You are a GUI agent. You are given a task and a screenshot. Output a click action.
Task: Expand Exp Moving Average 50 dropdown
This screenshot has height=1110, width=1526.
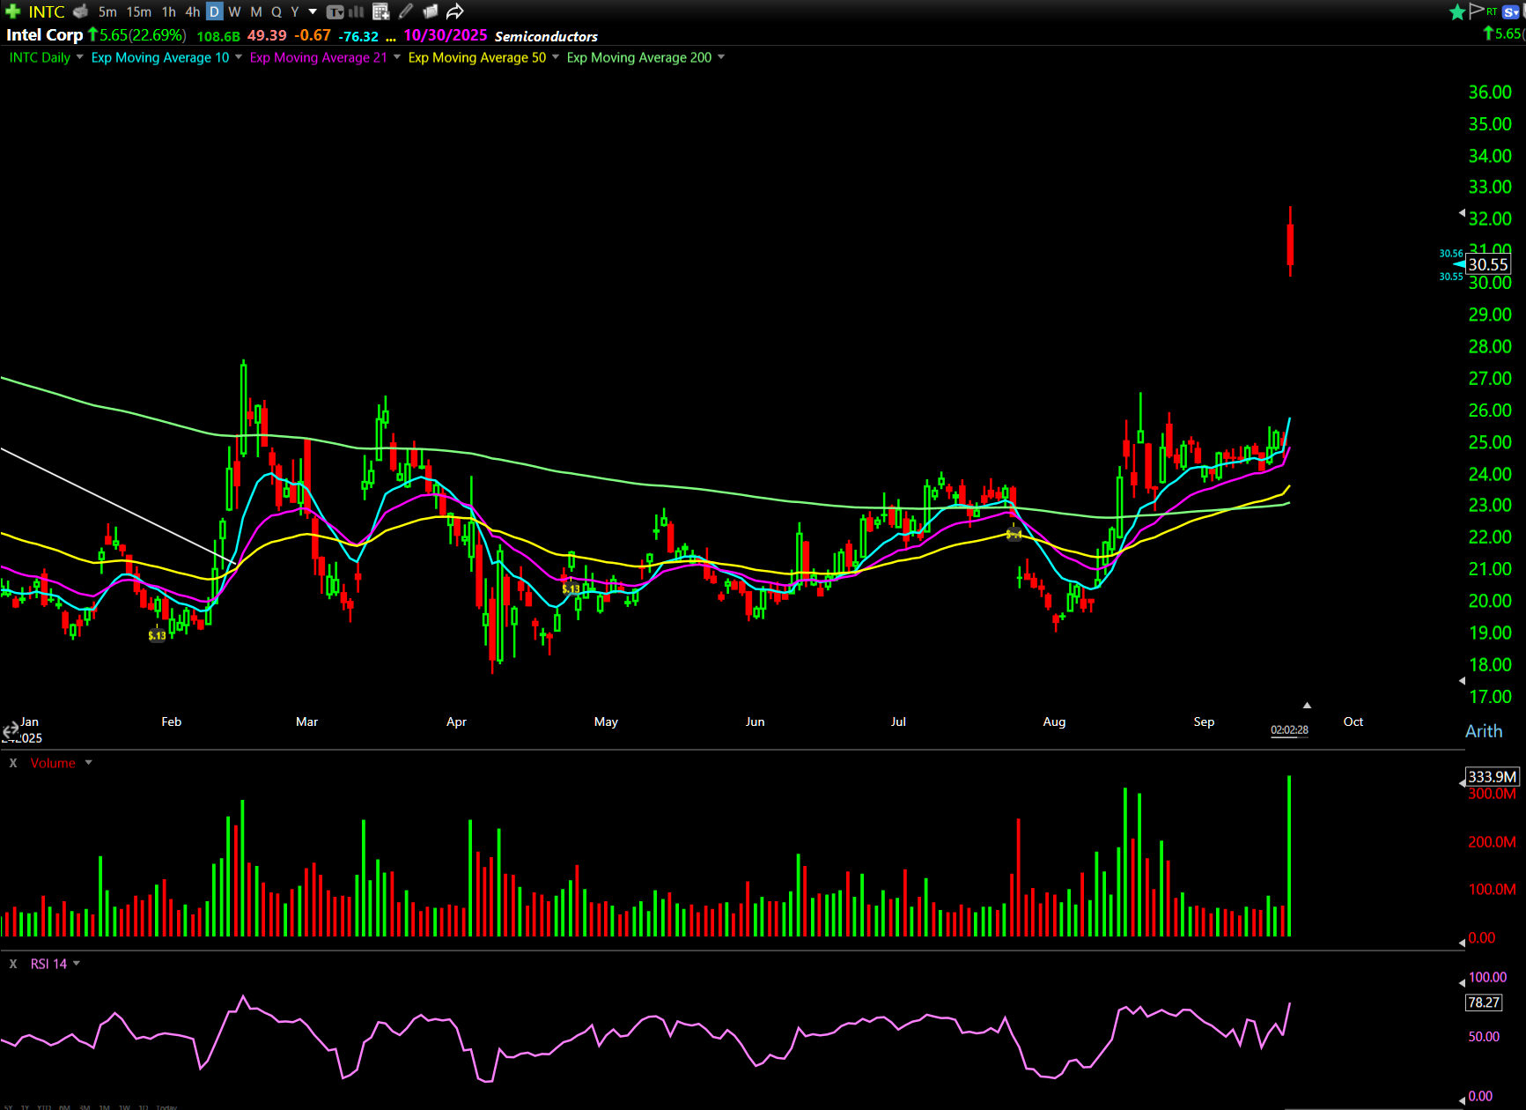click(x=556, y=57)
